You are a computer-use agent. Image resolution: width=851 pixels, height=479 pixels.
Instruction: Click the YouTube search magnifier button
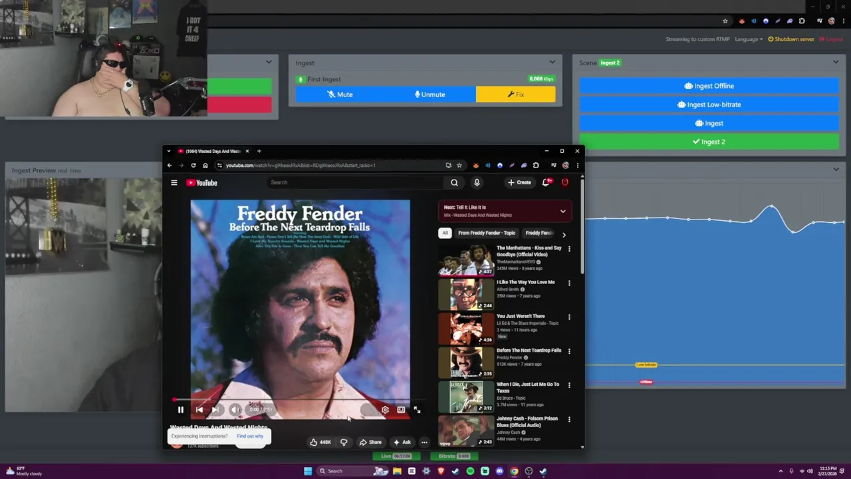click(x=454, y=182)
